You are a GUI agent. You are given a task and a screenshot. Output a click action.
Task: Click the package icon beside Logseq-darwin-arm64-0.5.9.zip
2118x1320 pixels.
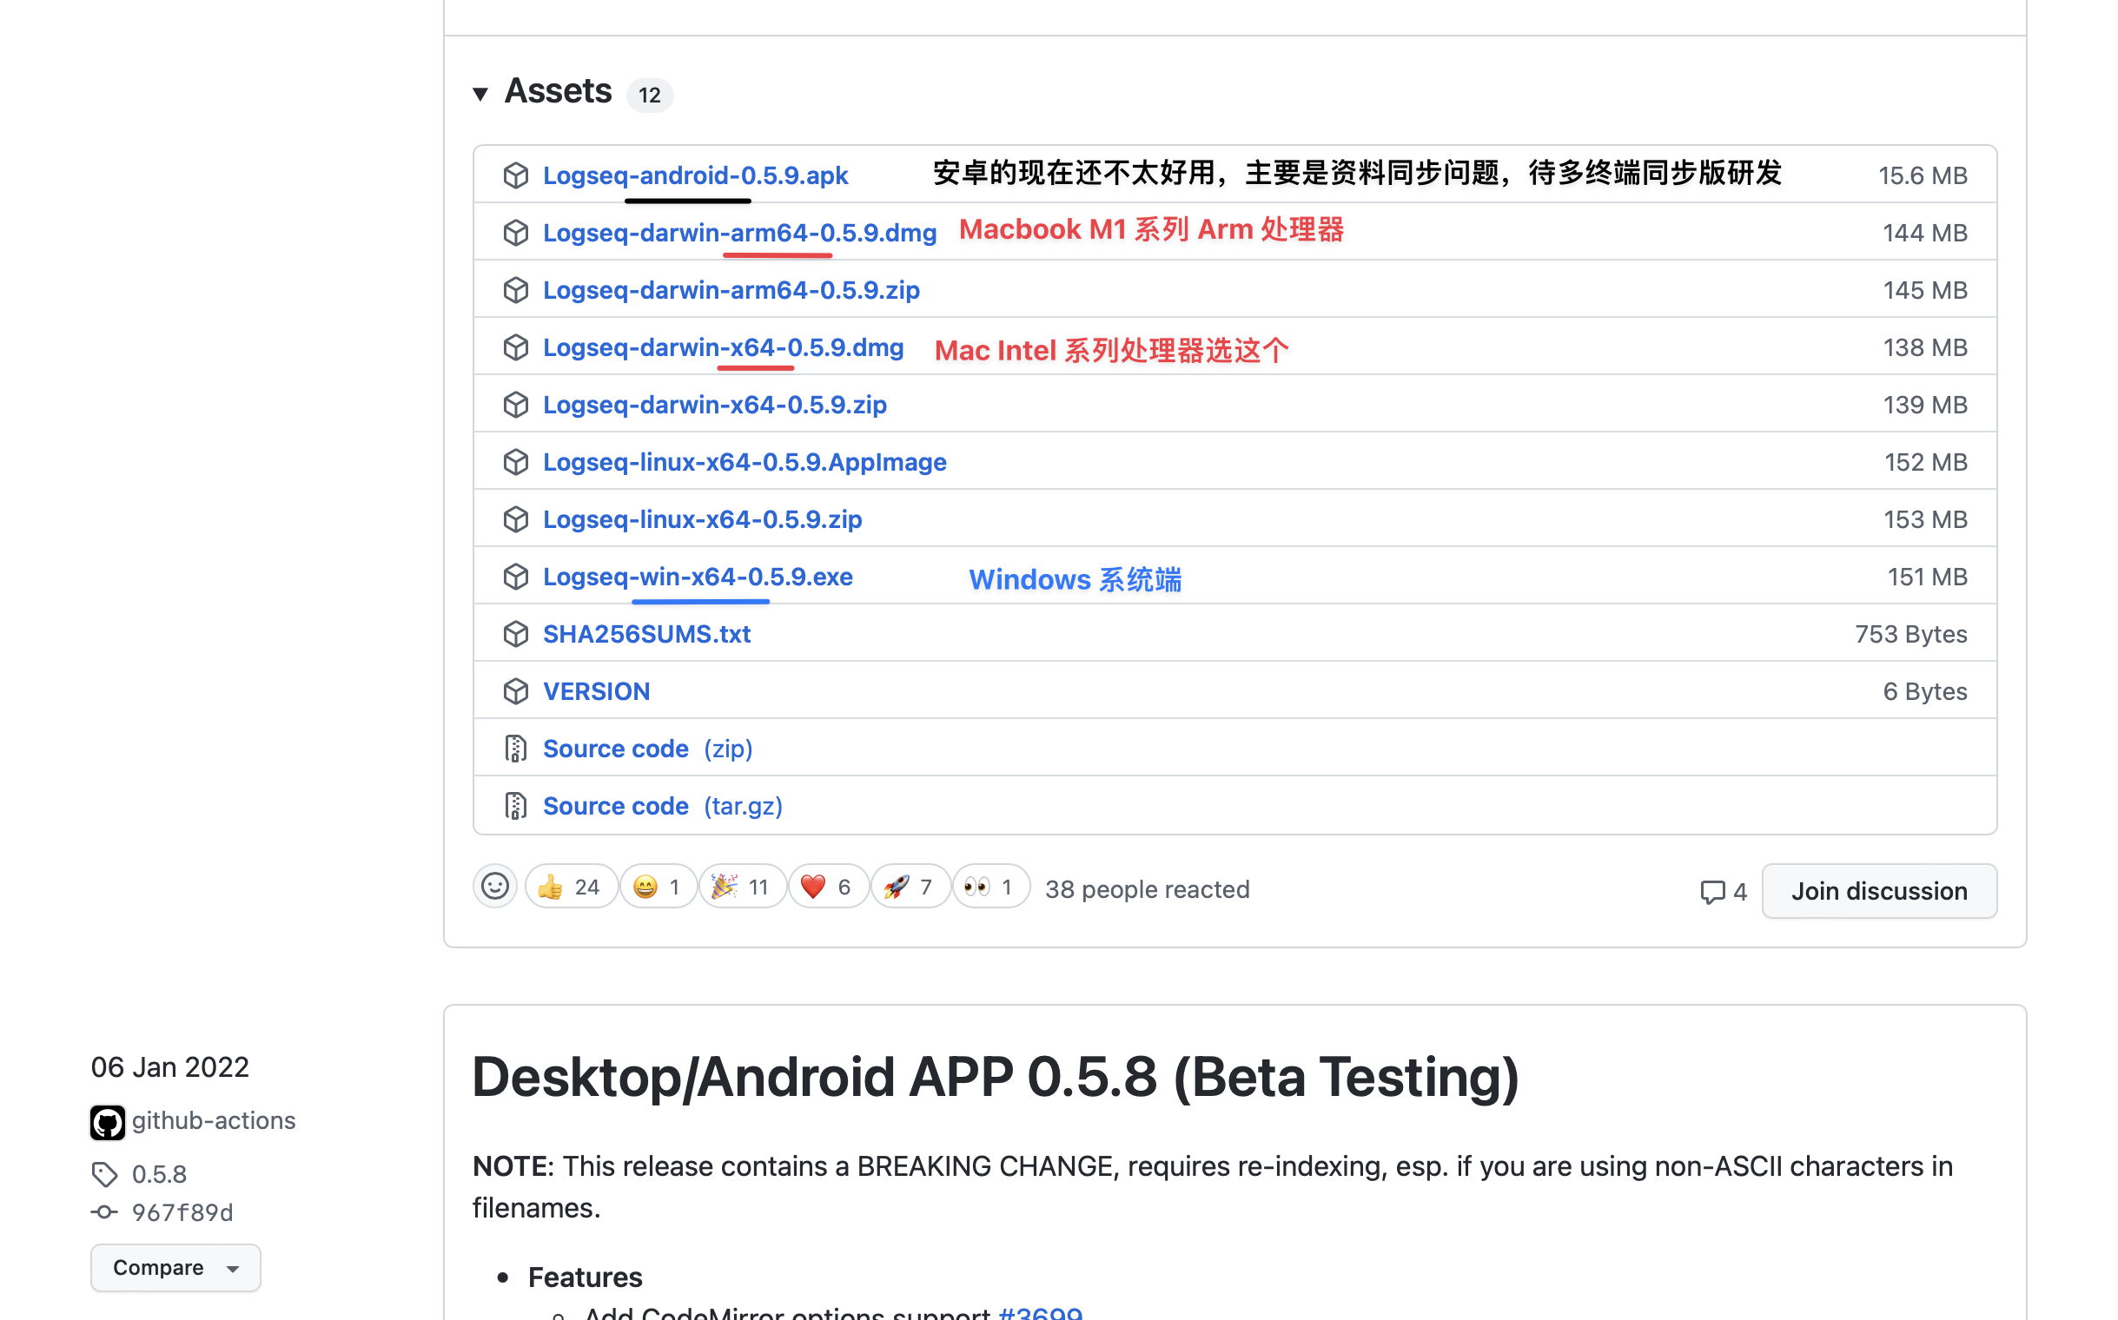516,290
